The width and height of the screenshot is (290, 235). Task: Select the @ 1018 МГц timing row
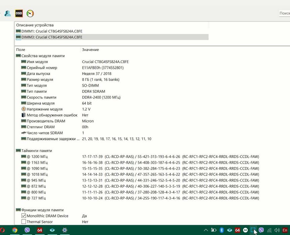pos(140,174)
